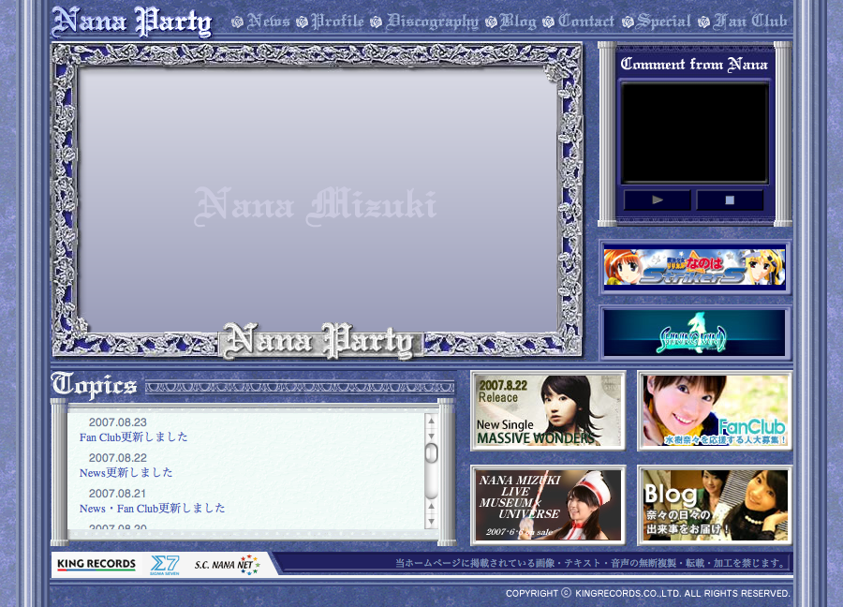This screenshot has height=607, width=843.
Task: Open the Blog promo image
Action: (715, 506)
